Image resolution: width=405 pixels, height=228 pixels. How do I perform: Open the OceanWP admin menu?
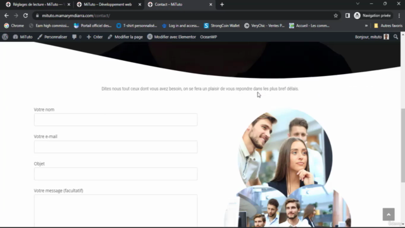[x=208, y=37]
